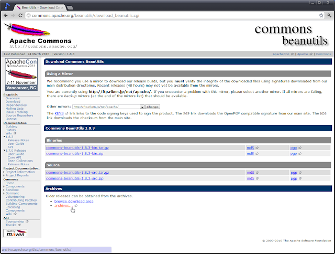The height and width of the screenshot is (254, 335).
Task: Open Bean Collections sidebar link
Action: (x=20, y=161)
